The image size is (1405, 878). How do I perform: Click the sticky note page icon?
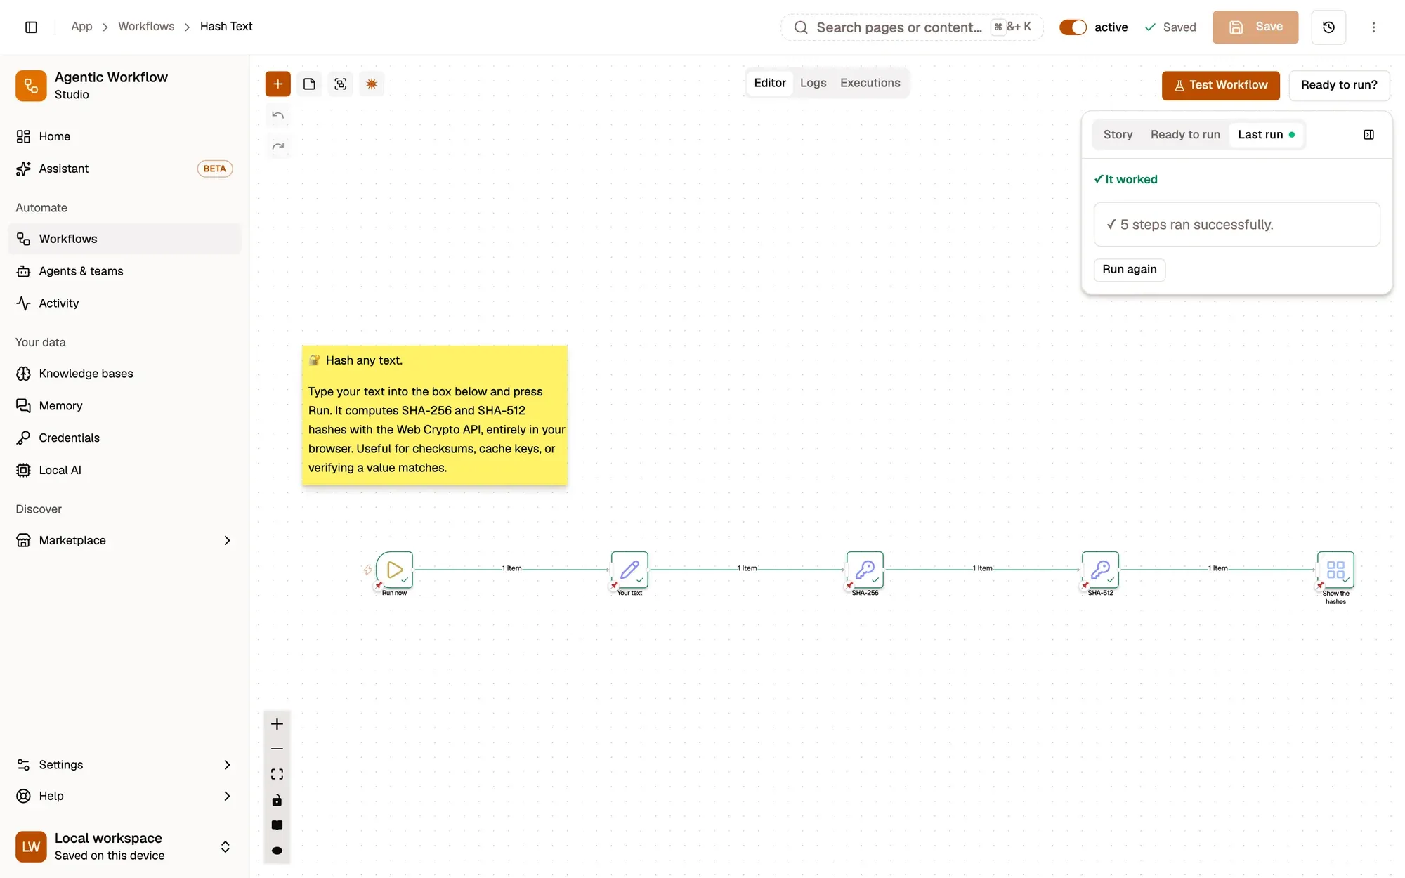coord(309,84)
